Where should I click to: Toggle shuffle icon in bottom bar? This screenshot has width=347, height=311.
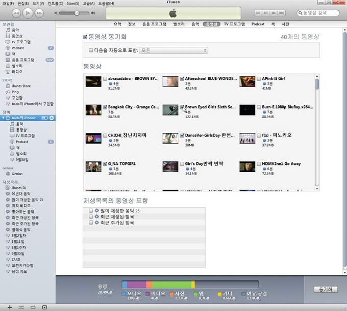click(21, 307)
